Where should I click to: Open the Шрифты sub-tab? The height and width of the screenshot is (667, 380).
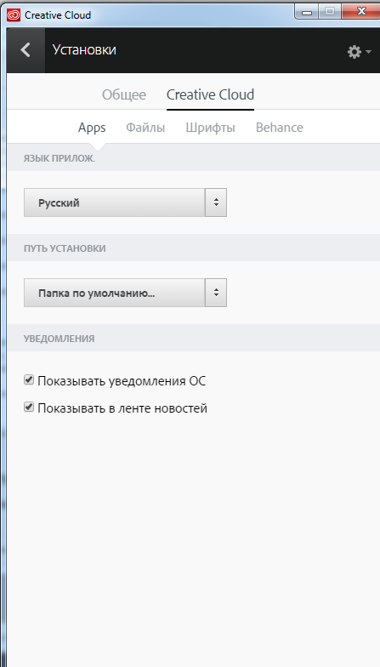(210, 128)
